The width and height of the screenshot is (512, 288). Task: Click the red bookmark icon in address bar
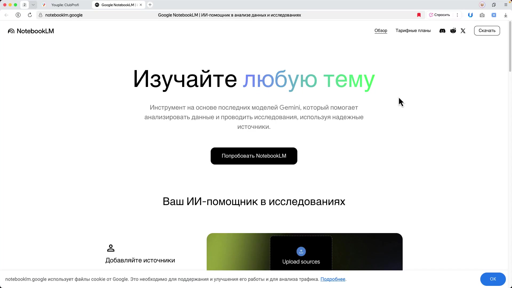(419, 15)
